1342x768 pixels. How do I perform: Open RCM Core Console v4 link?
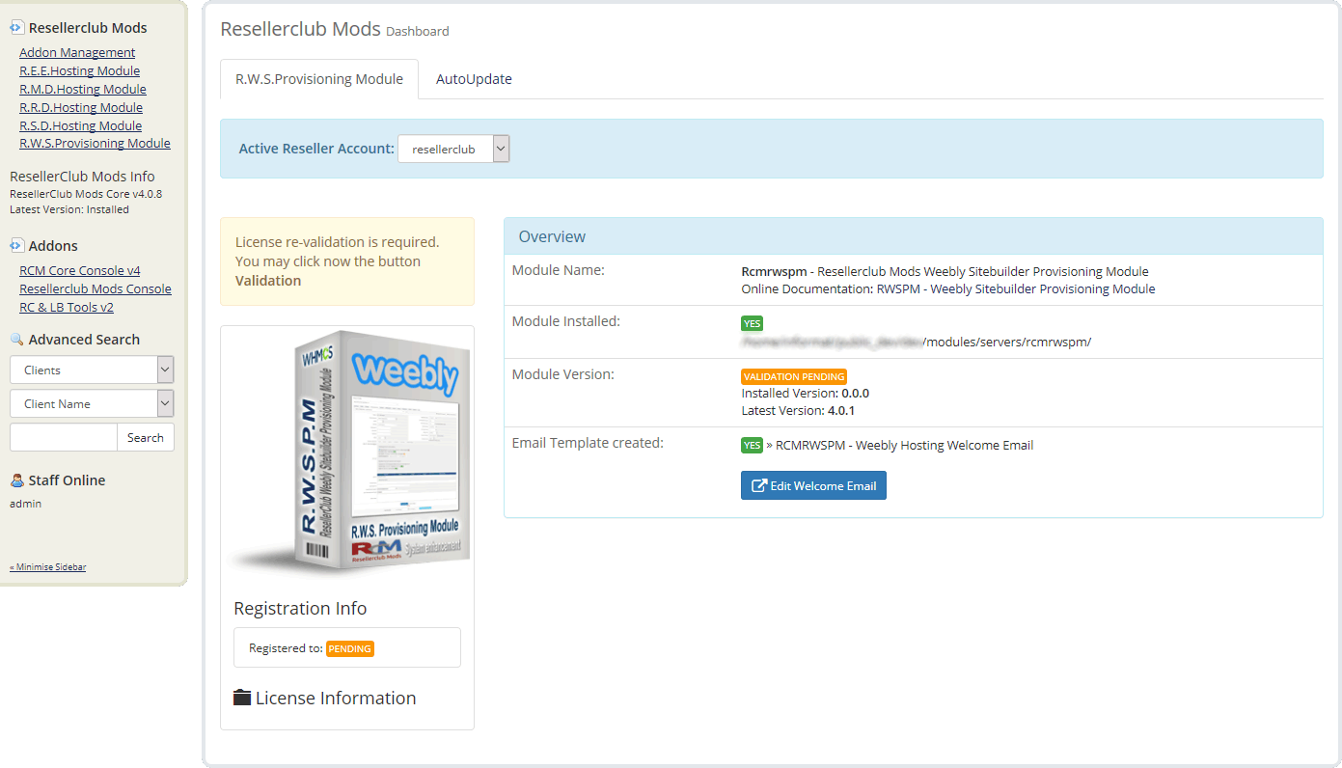79,270
